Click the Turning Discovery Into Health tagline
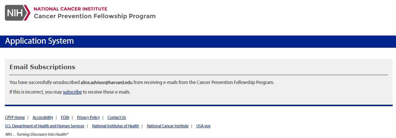The image size is (396, 138). point(37,134)
